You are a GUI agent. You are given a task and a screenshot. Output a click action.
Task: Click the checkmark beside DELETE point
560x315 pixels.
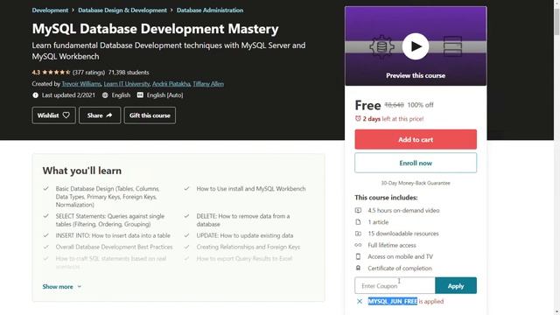pyautogui.click(x=186, y=216)
